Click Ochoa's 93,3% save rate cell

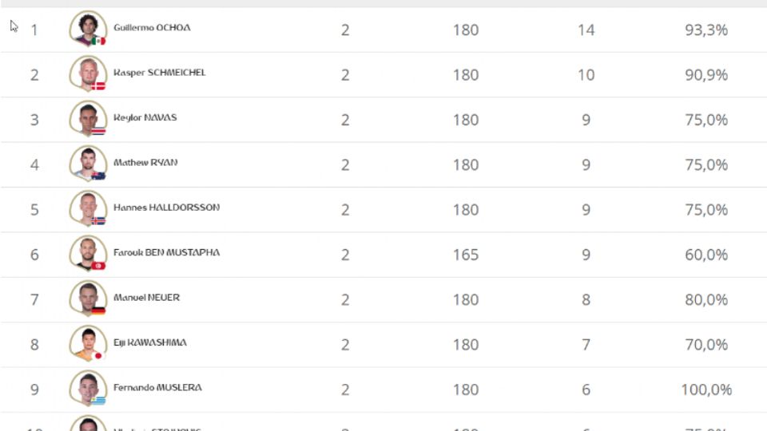pyautogui.click(x=706, y=30)
